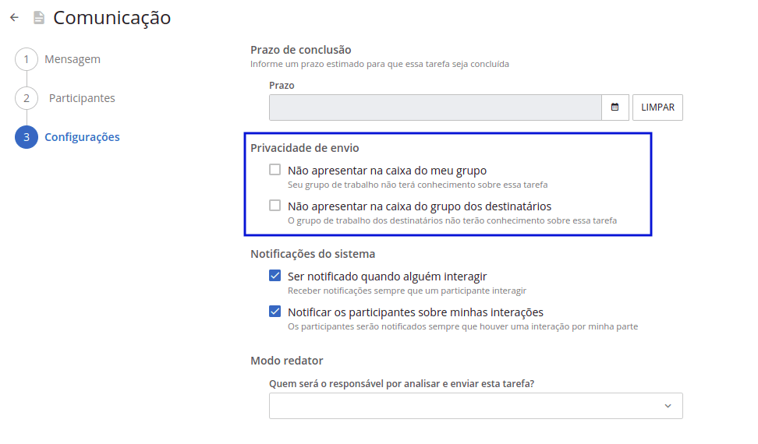Viewport: 758px width, 444px height.
Task: Switch to the Participantes step
Action: click(x=82, y=98)
